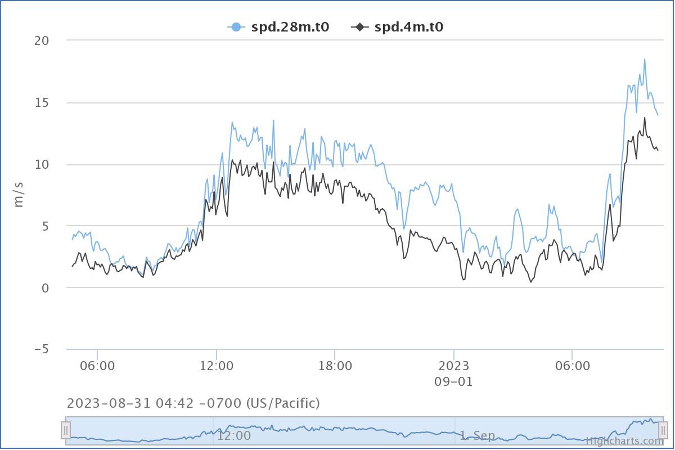Click the black diamond marker for spd.4m.t0

coord(360,27)
